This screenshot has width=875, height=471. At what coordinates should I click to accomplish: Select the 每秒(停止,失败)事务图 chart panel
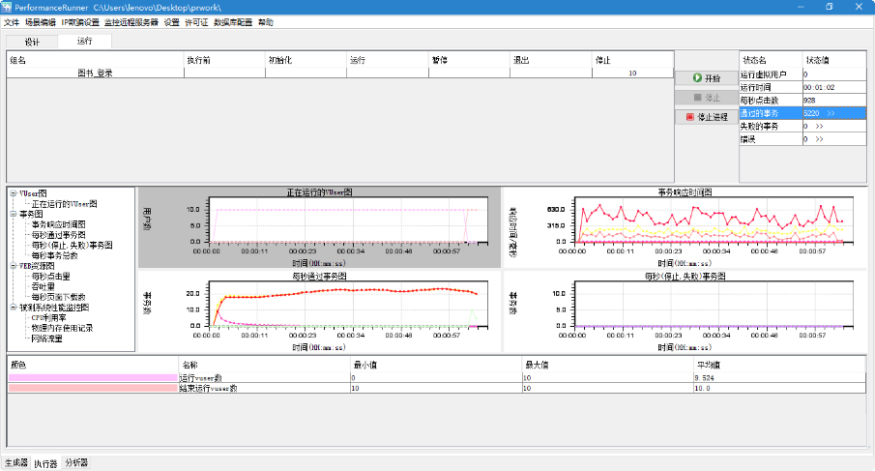(685, 312)
